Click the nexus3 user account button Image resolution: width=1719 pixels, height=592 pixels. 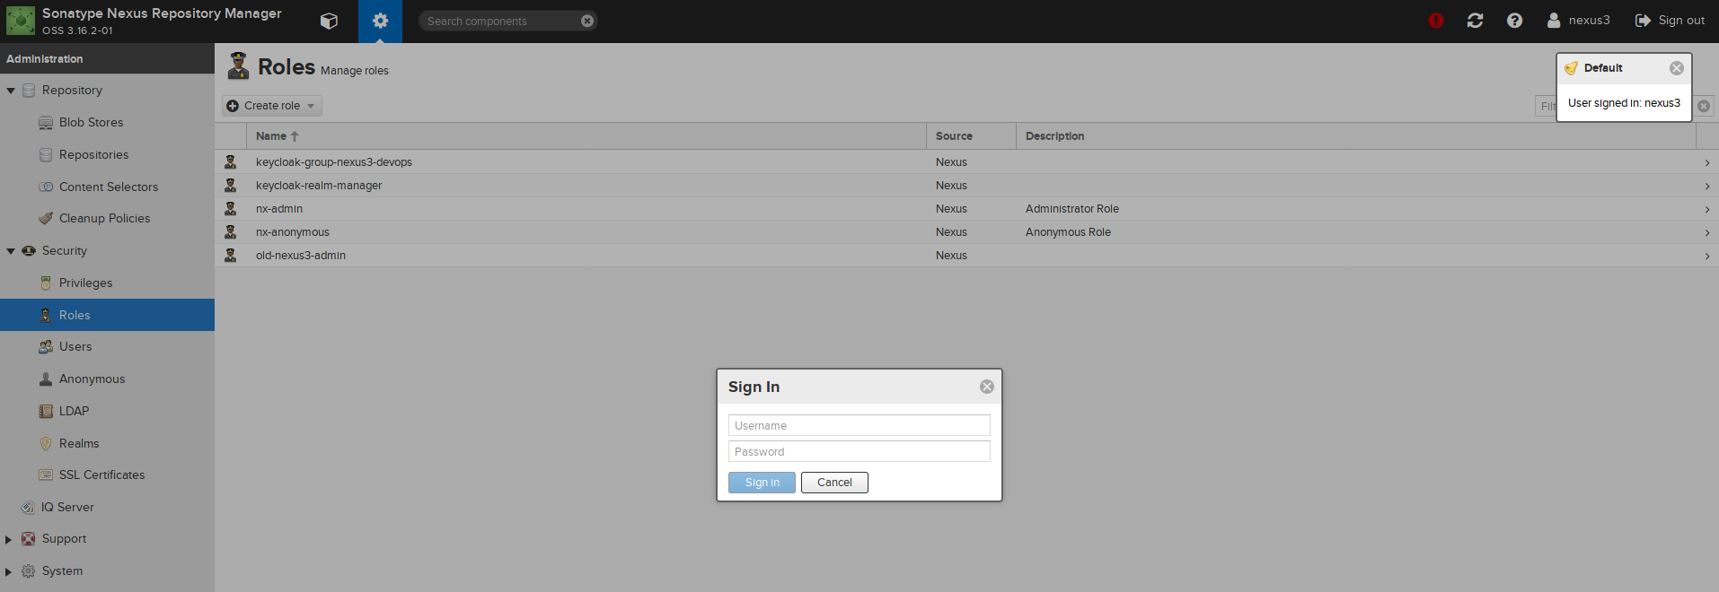(1578, 21)
